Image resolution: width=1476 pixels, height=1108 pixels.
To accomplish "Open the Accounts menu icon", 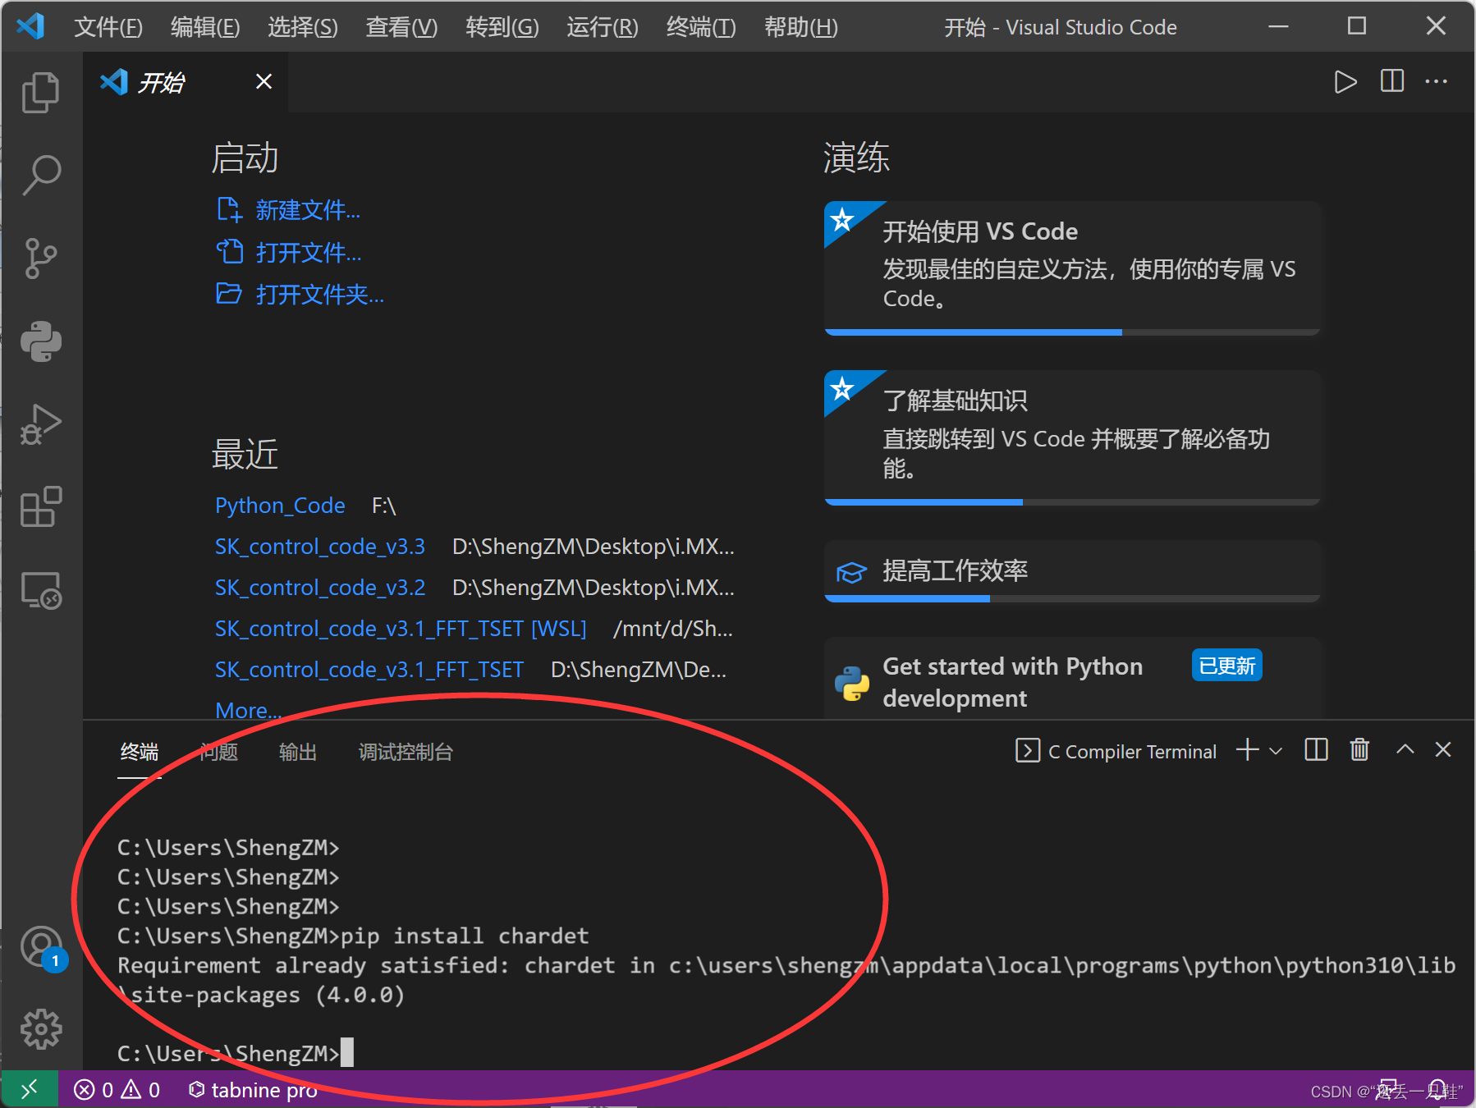I will [x=41, y=948].
